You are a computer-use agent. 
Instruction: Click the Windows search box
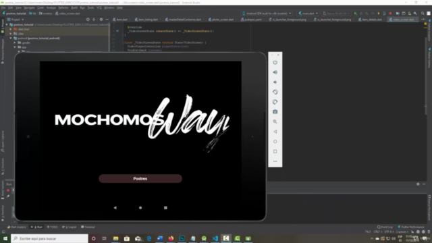(x=49, y=238)
